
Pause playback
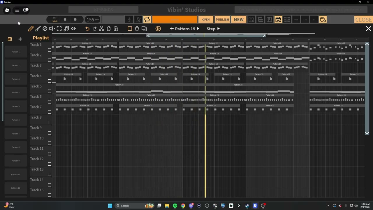pos(65,20)
